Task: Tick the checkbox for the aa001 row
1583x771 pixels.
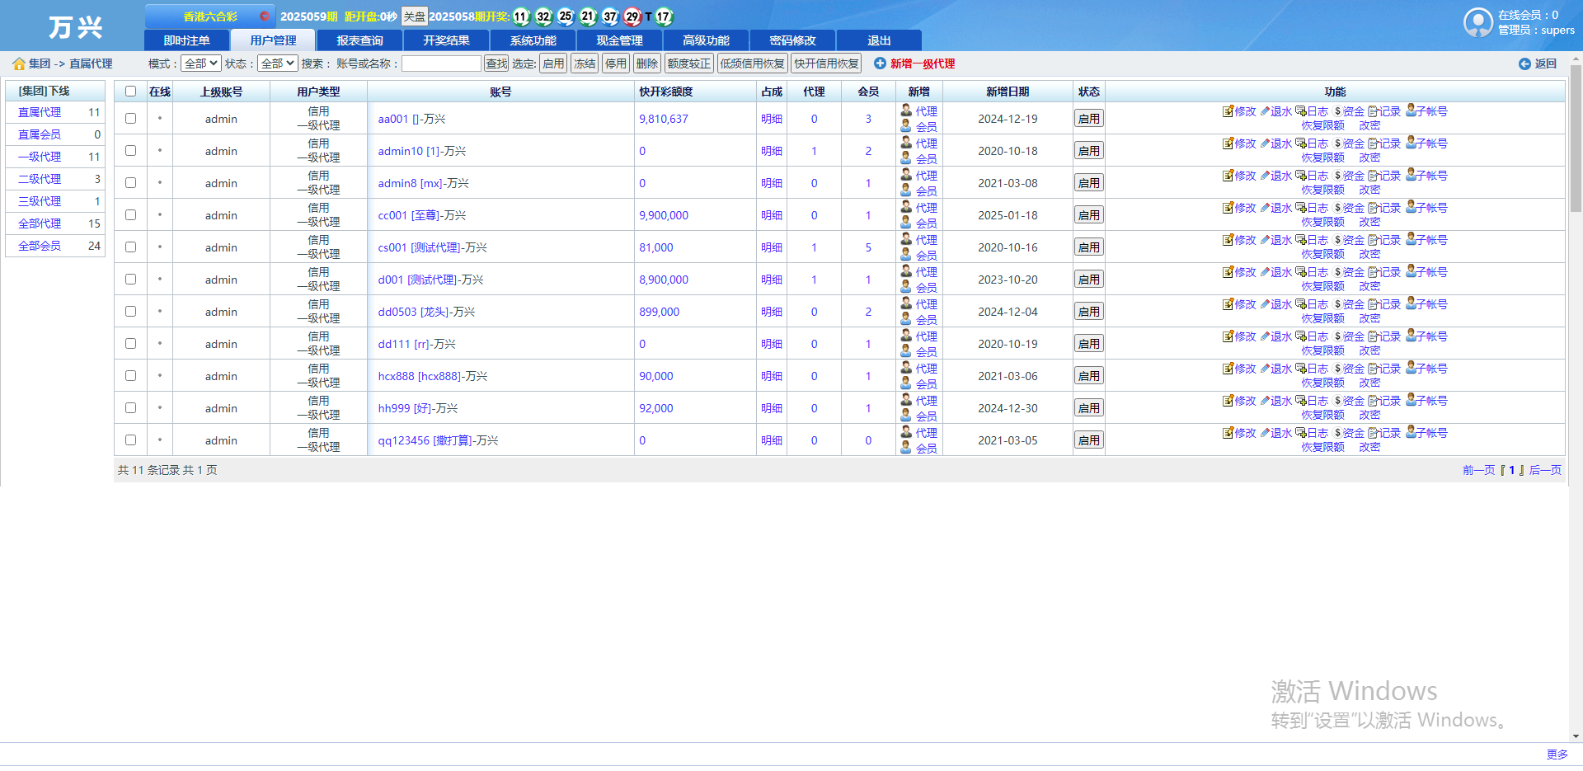Action: [x=130, y=119]
